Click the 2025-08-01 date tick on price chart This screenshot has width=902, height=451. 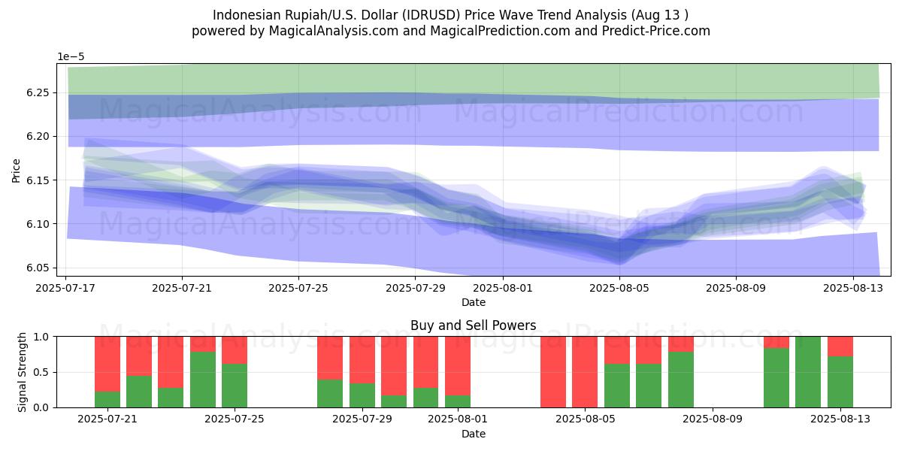tap(503, 287)
